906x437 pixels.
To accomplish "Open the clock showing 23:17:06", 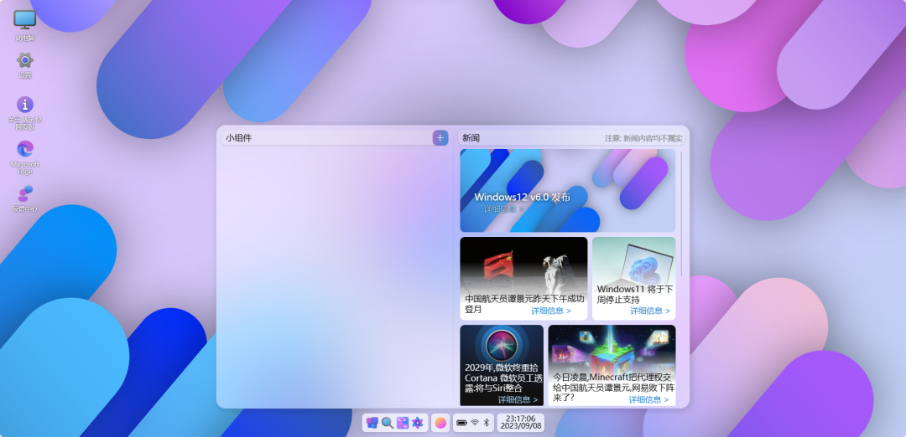I will 521,423.
